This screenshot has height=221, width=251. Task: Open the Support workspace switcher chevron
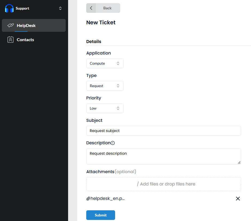[x=60, y=8]
